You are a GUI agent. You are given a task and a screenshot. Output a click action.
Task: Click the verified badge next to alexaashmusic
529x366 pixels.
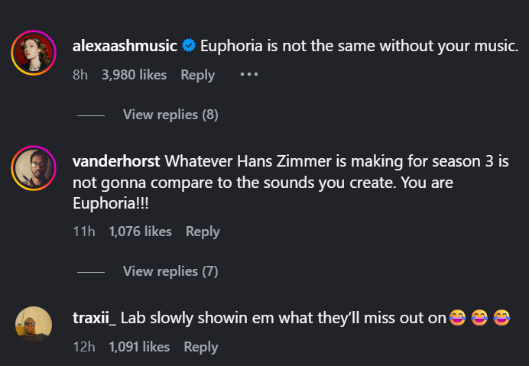[x=189, y=47]
